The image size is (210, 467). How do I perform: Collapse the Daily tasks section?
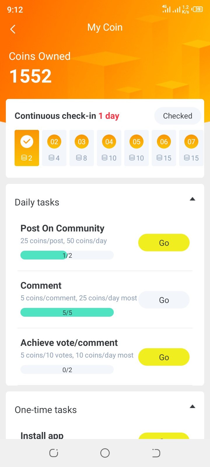click(x=192, y=199)
